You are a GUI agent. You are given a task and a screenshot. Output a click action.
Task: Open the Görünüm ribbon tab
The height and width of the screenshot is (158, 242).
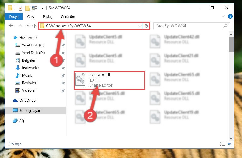[68, 17]
